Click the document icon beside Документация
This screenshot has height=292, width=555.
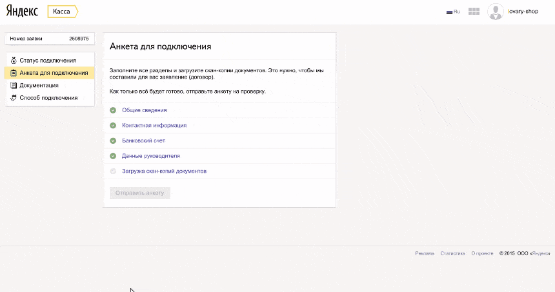pyautogui.click(x=14, y=85)
